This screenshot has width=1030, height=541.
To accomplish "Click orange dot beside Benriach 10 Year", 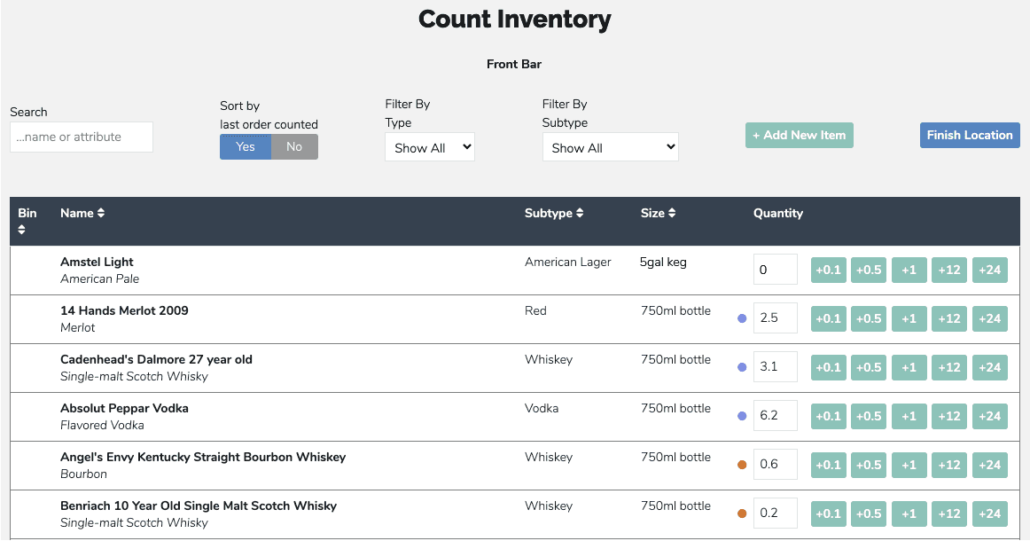I will coord(742,514).
